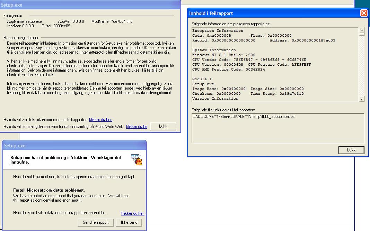370x231 pixels.
Task: Click the 'Offset: 0000ec09' text
Action: click(x=56, y=26)
